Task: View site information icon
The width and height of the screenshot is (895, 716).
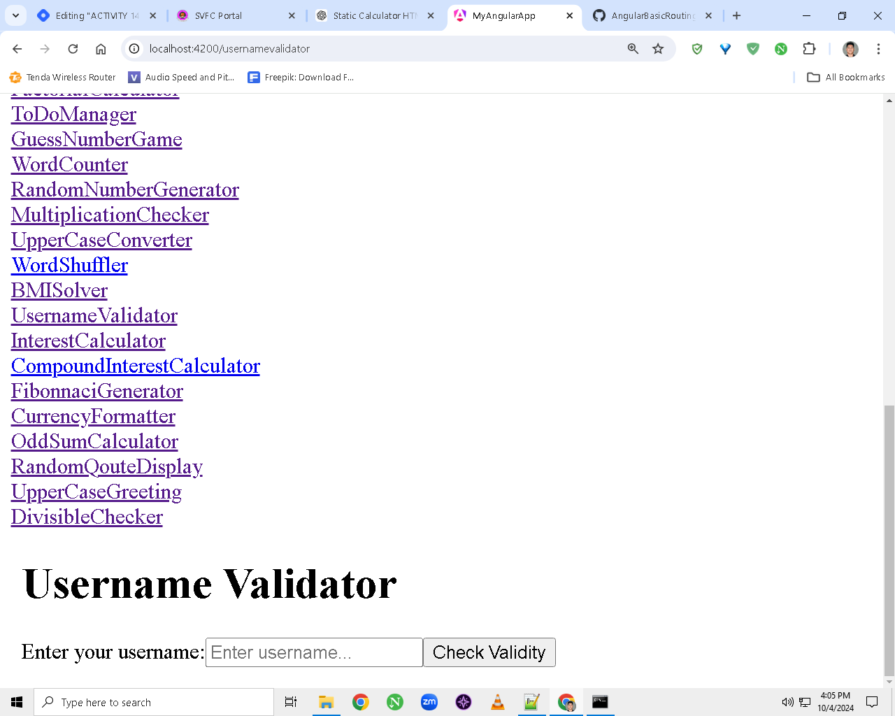Action: tap(134, 49)
